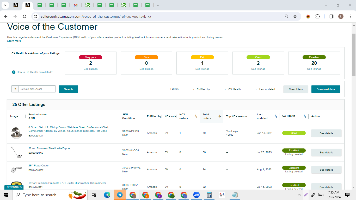
Task: Switch to the first Amazon tab
Action: click(x=16, y=5)
